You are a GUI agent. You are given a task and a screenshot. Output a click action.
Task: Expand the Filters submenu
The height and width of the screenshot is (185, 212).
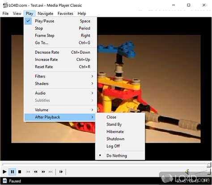coord(60,76)
